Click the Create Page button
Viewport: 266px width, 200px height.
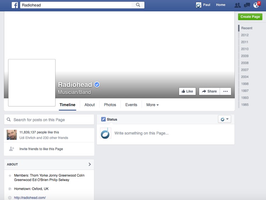click(x=250, y=17)
